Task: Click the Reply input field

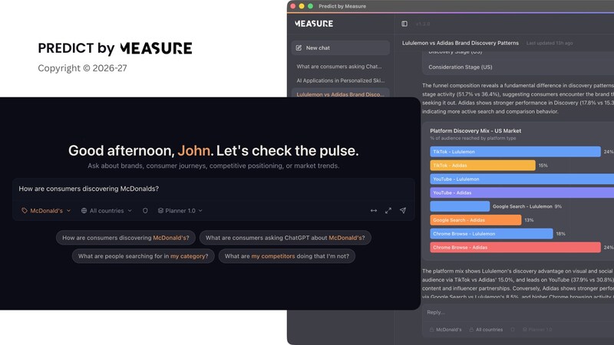Action: (517, 313)
